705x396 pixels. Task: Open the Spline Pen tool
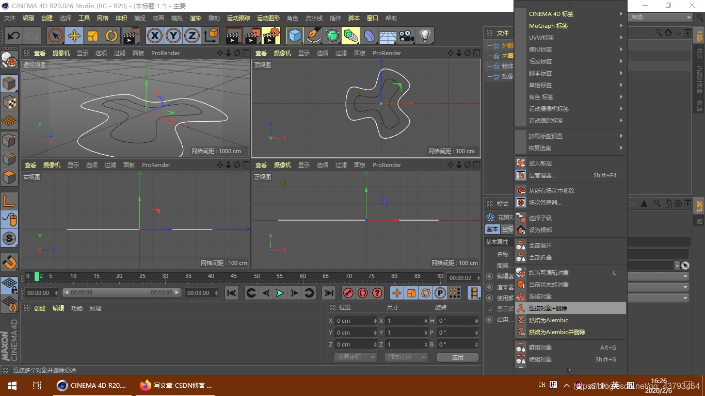(x=313, y=36)
